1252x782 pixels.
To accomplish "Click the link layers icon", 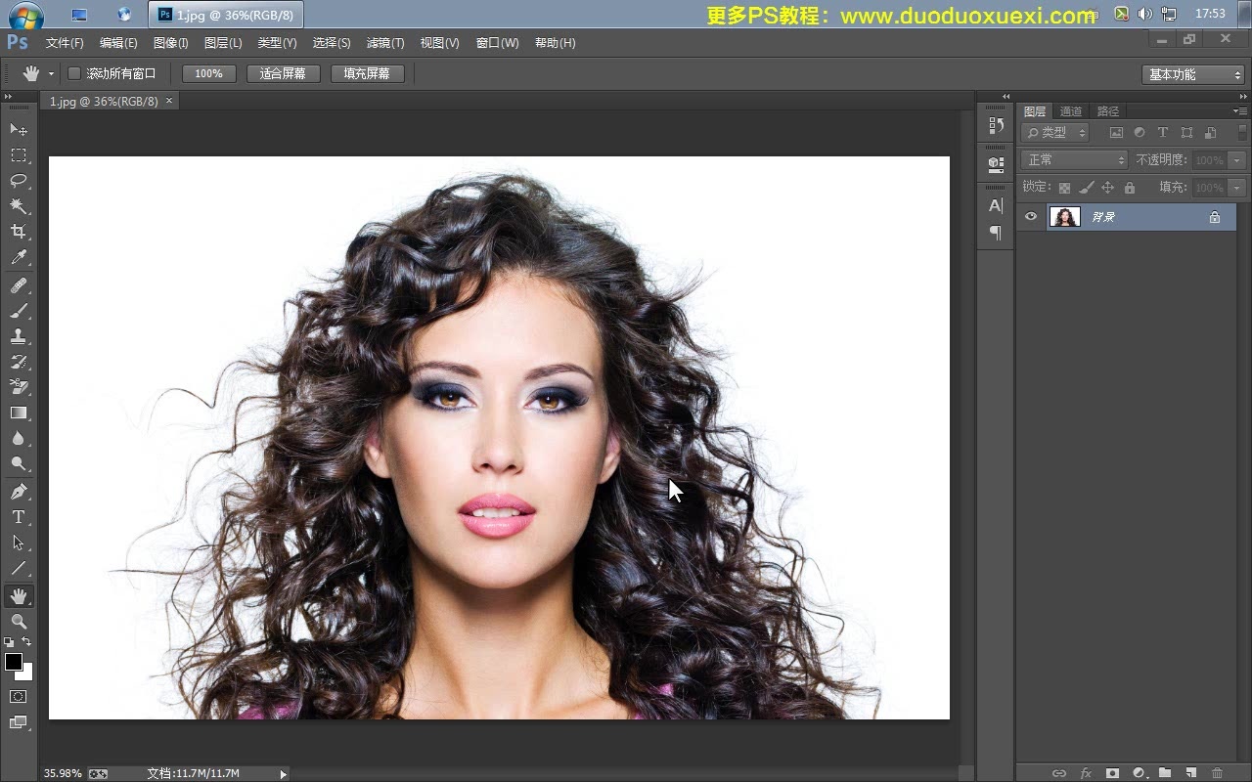I will (x=1059, y=773).
